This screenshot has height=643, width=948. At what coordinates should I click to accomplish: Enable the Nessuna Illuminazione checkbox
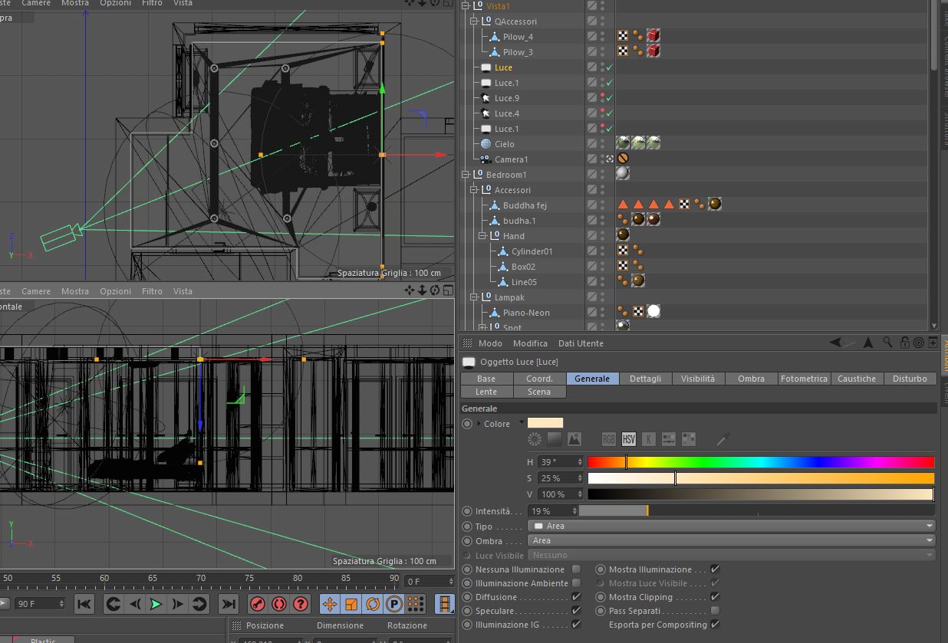pos(577,569)
